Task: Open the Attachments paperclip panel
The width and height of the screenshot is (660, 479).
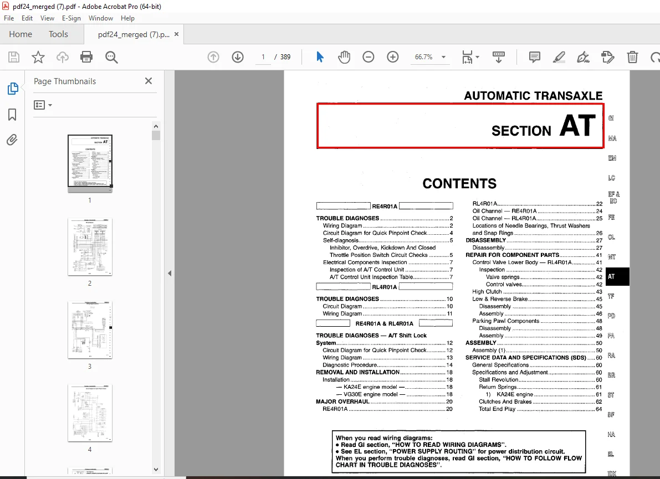Action: pyautogui.click(x=12, y=140)
